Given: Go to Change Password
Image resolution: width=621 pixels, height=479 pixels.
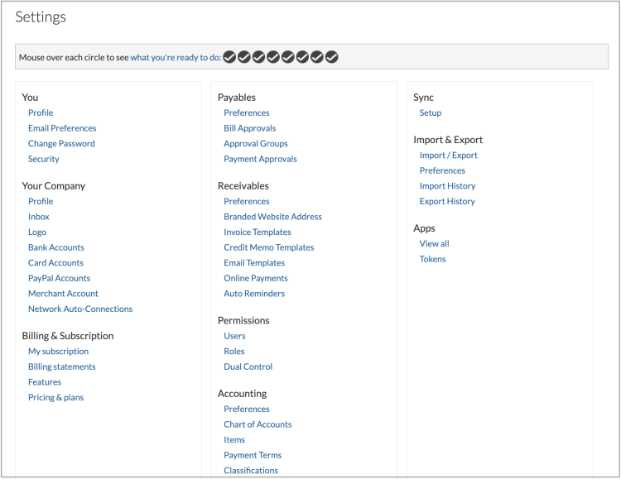Looking at the screenshot, I should pyautogui.click(x=61, y=144).
